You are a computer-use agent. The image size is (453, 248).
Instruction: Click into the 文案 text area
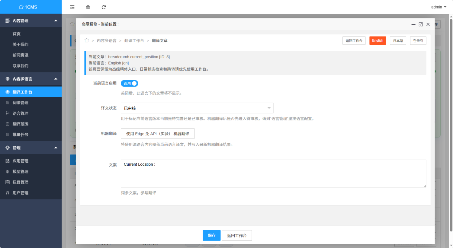(274, 173)
